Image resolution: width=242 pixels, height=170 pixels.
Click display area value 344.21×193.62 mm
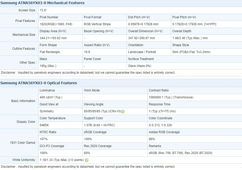pyautogui.click(x=53, y=38)
